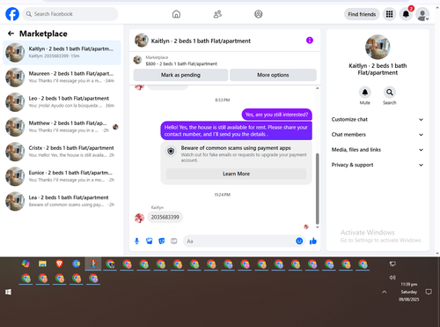The width and height of the screenshot is (440, 327).
Task: Open the Maureen conversation in list
Action: pos(62,78)
